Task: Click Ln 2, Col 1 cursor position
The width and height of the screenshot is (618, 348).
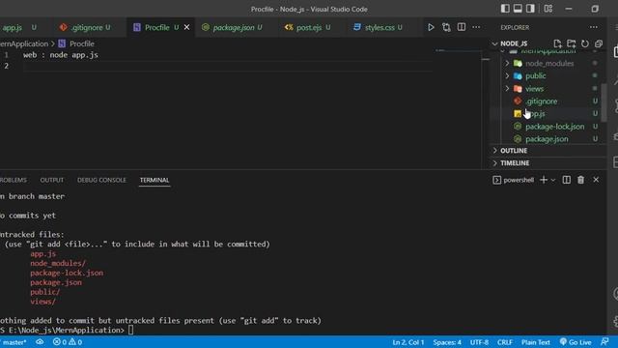Action: (407, 342)
